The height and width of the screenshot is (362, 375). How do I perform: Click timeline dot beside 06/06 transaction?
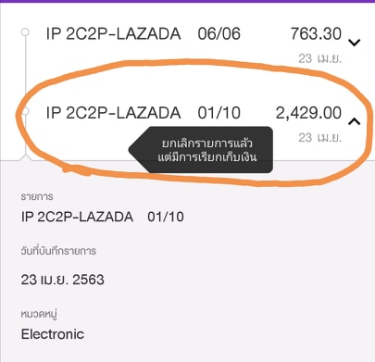click(25, 32)
